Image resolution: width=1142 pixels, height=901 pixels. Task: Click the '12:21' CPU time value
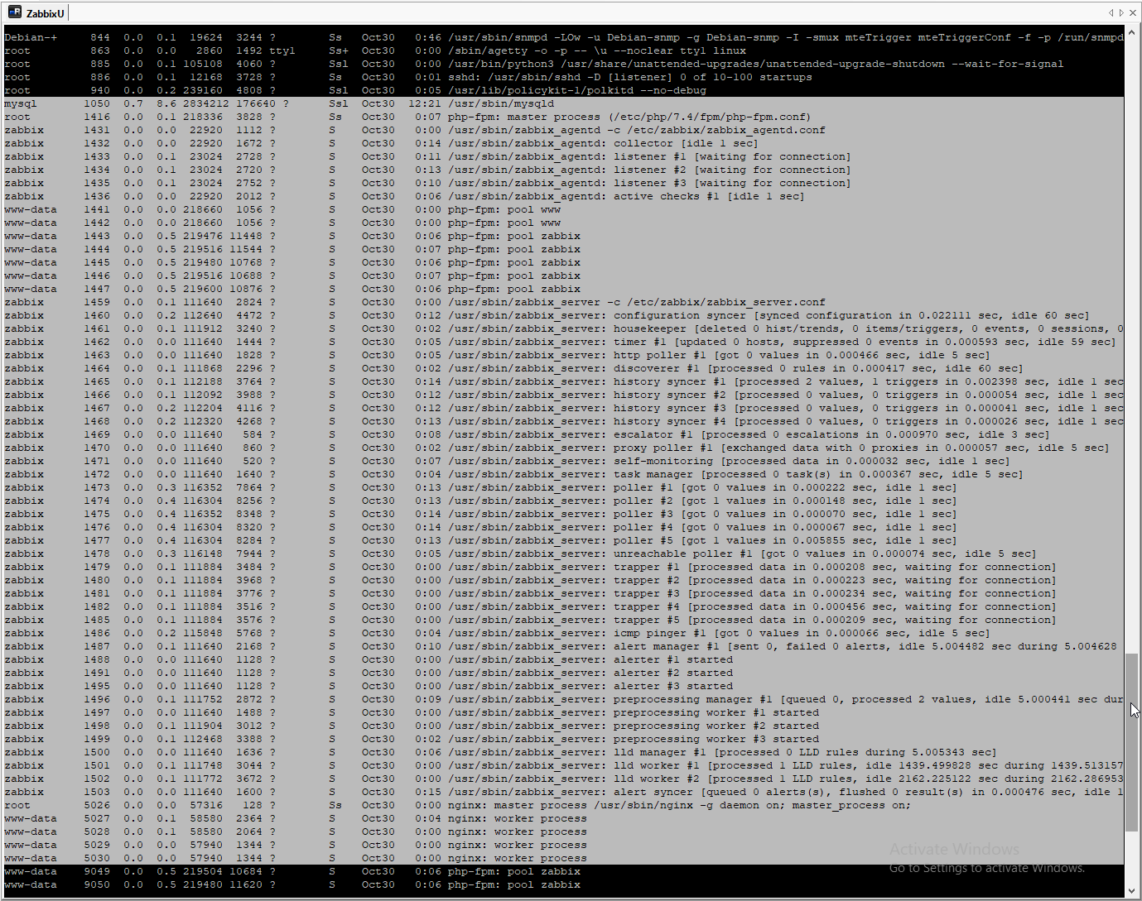click(425, 103)
